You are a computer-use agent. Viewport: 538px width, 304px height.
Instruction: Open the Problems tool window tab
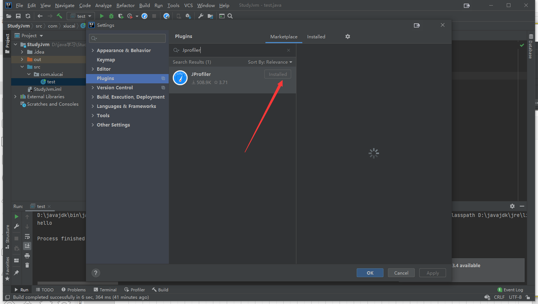74,289
